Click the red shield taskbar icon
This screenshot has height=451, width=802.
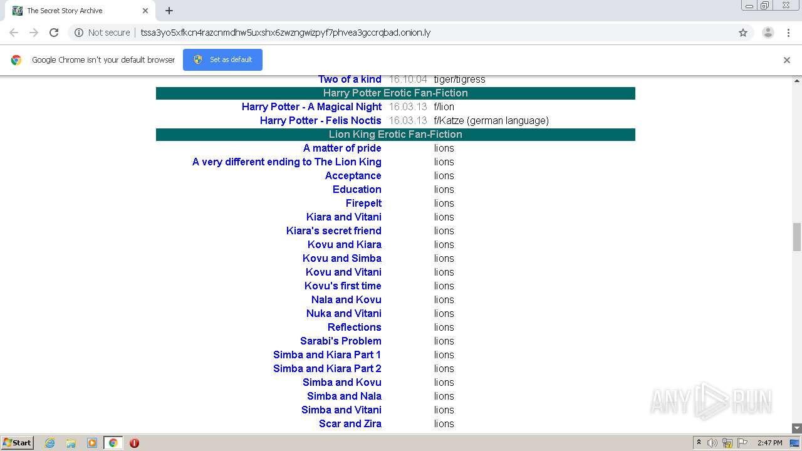coord(134,443)
